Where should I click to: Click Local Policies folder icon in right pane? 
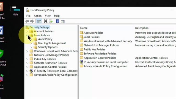tap(82, 37)
